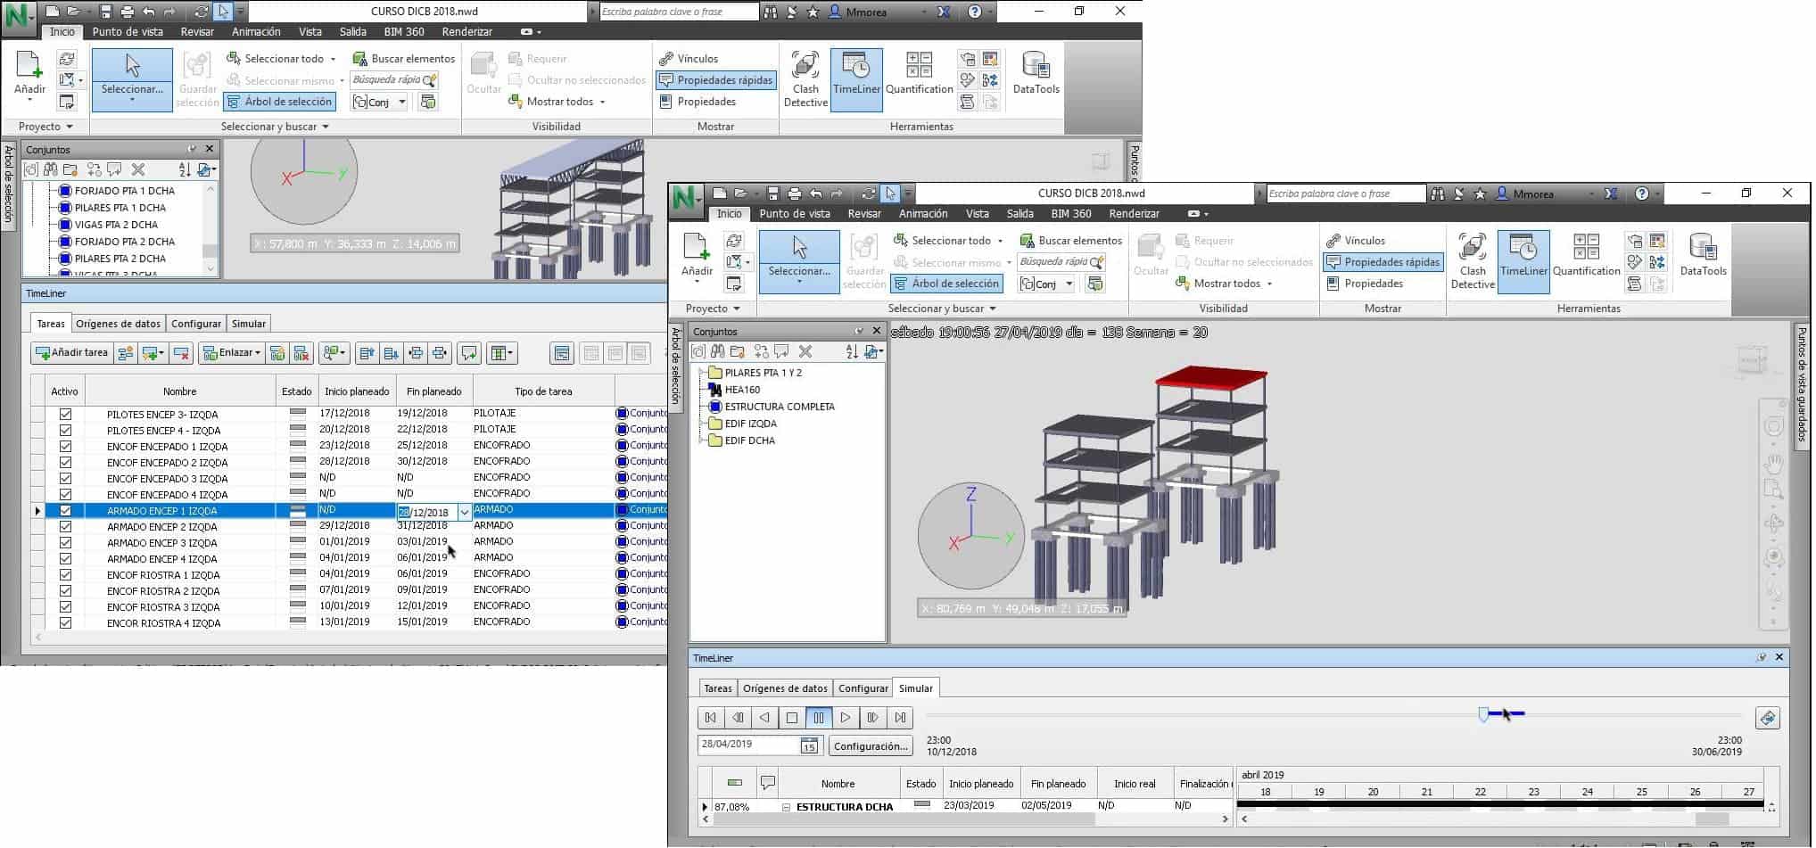The image size is (1816, 848).
Task: Toggle Activo checkbox for ENCOF ENCEPADO 3 IZQDA
Action: (65, 479)
